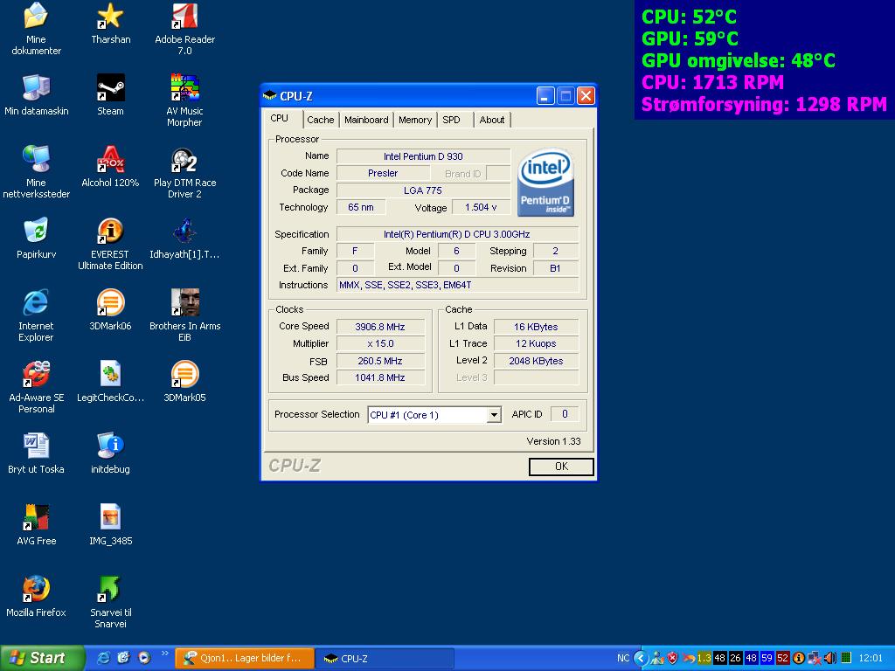The width and height of the screenshot is (895, 671).
Task: Click the Package value LGA 775
Action: tap(423, 190)
